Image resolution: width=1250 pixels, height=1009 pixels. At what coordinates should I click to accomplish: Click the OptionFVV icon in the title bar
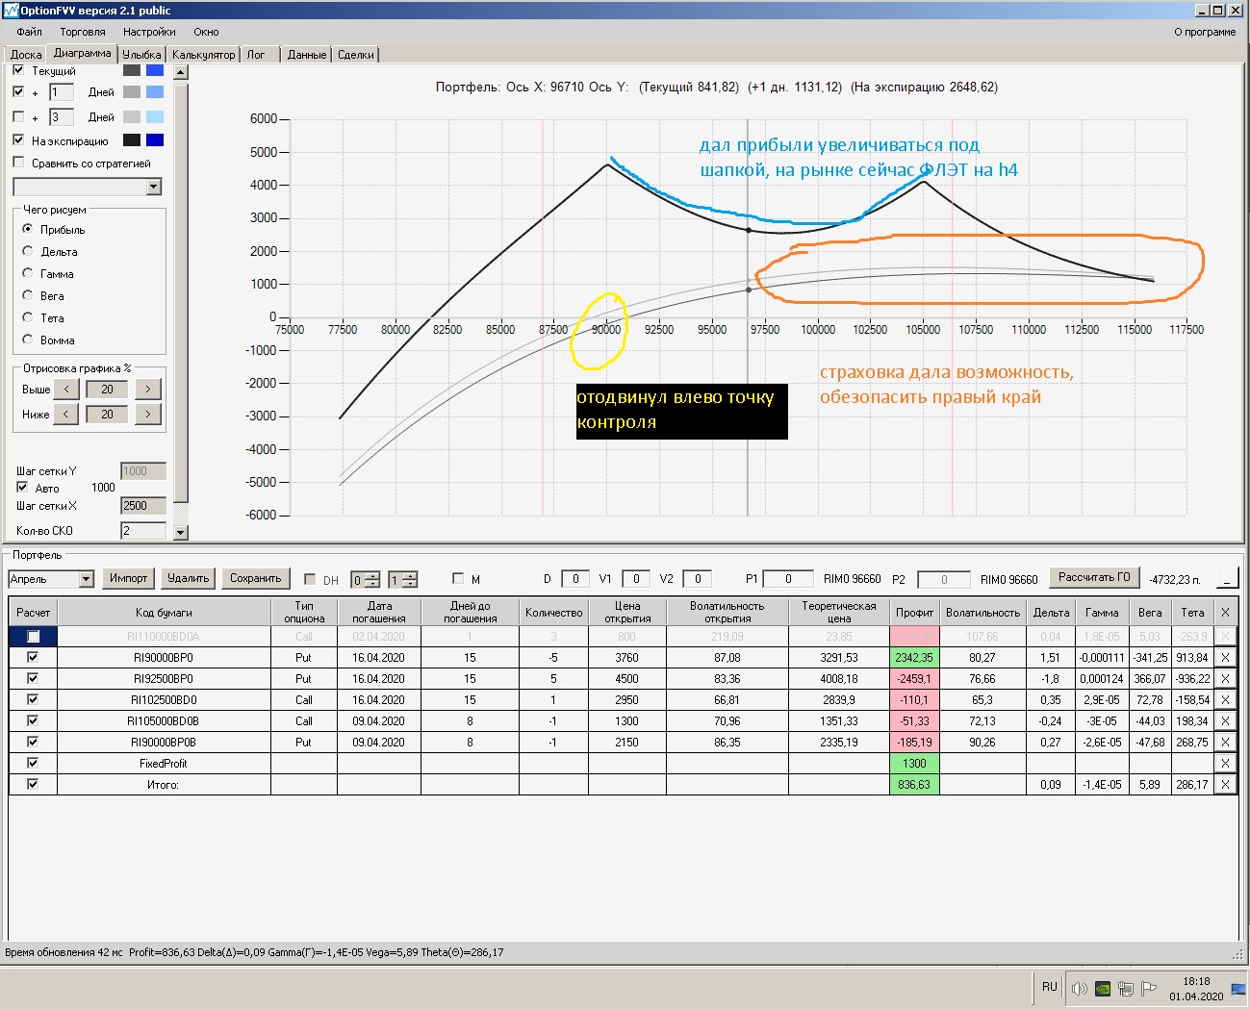pyautogui.click(x=11, y=11)
